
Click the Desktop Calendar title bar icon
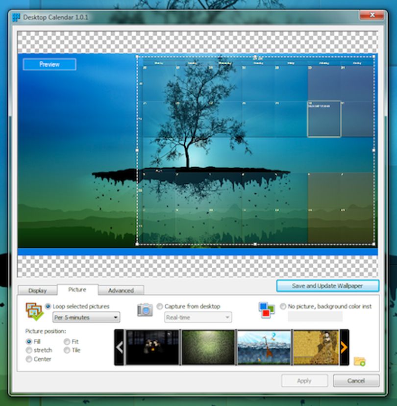point(16,17)
